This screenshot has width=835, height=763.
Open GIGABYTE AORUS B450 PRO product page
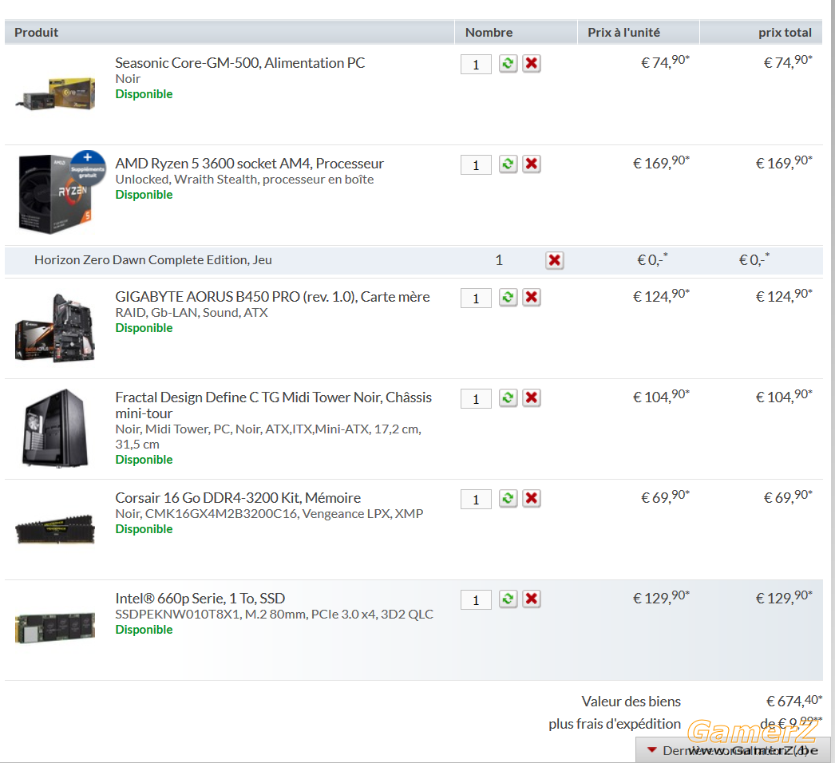coord(273,297)
